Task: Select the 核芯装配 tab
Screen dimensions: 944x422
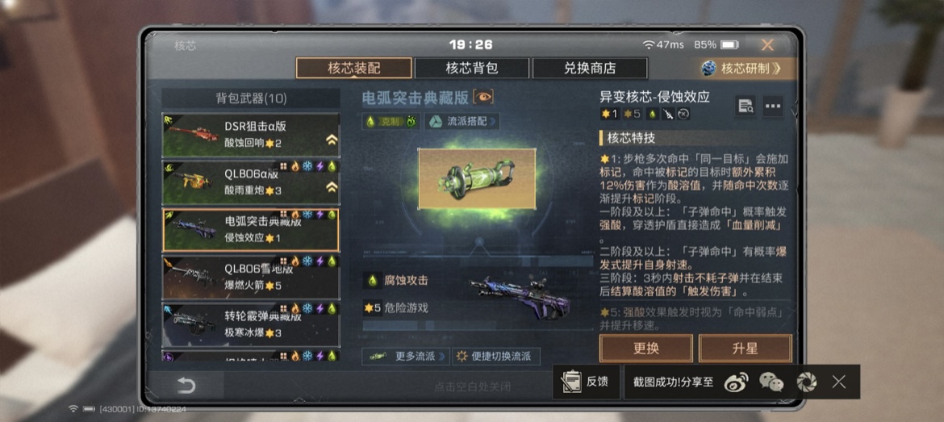Action: tap(354, 68)
